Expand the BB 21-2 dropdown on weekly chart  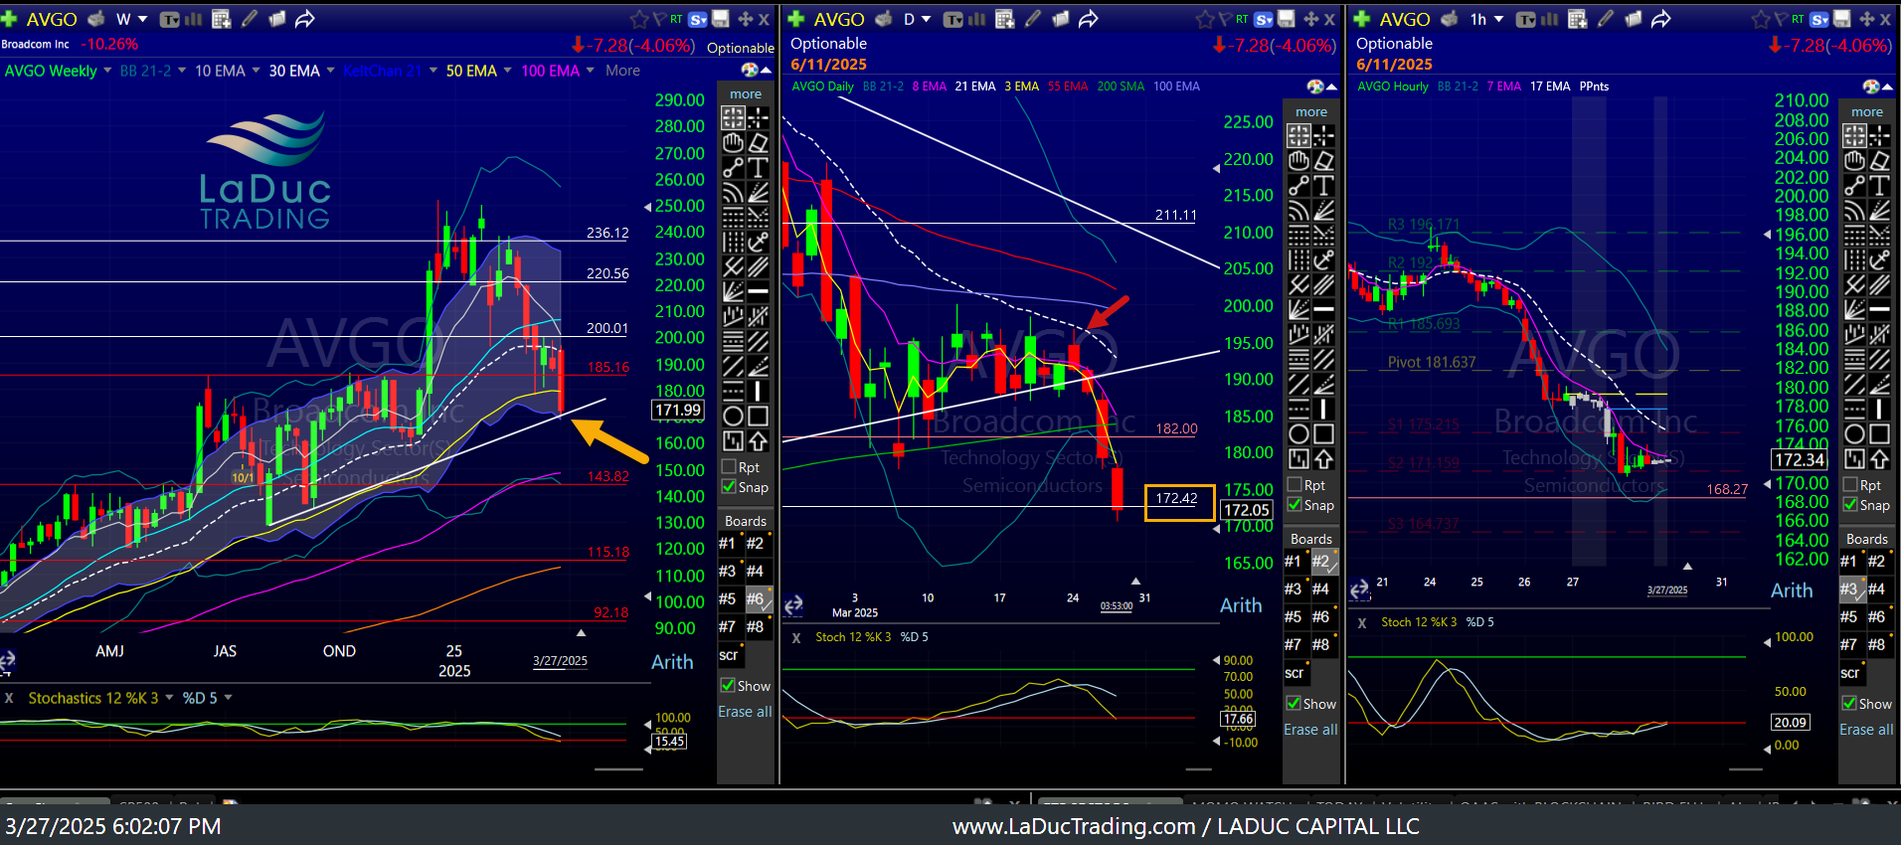pos(182,71)
